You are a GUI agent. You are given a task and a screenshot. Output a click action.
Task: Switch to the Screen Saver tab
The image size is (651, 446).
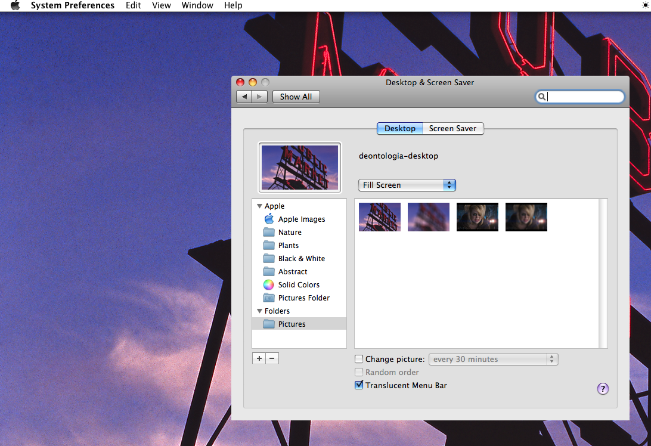[452, 128]
